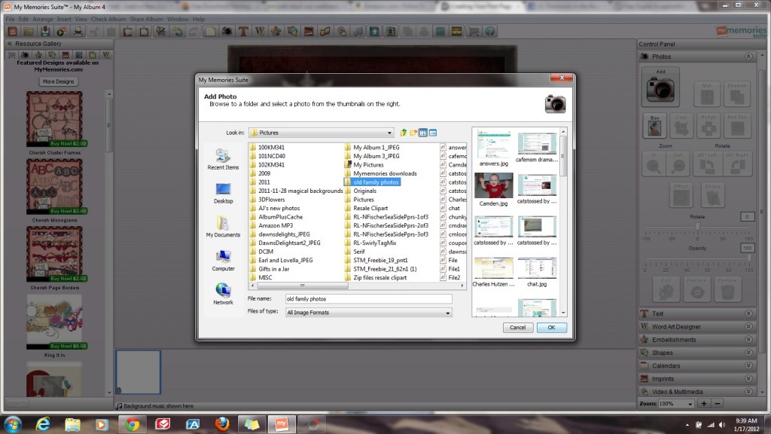Select the Network location icon
This screenshot has width=771, height=434.
click(223, 292)
